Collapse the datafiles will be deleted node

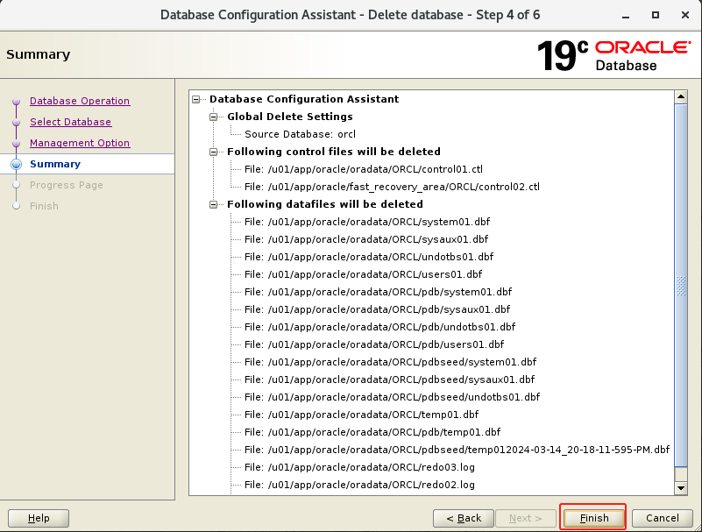click(214, 205)
